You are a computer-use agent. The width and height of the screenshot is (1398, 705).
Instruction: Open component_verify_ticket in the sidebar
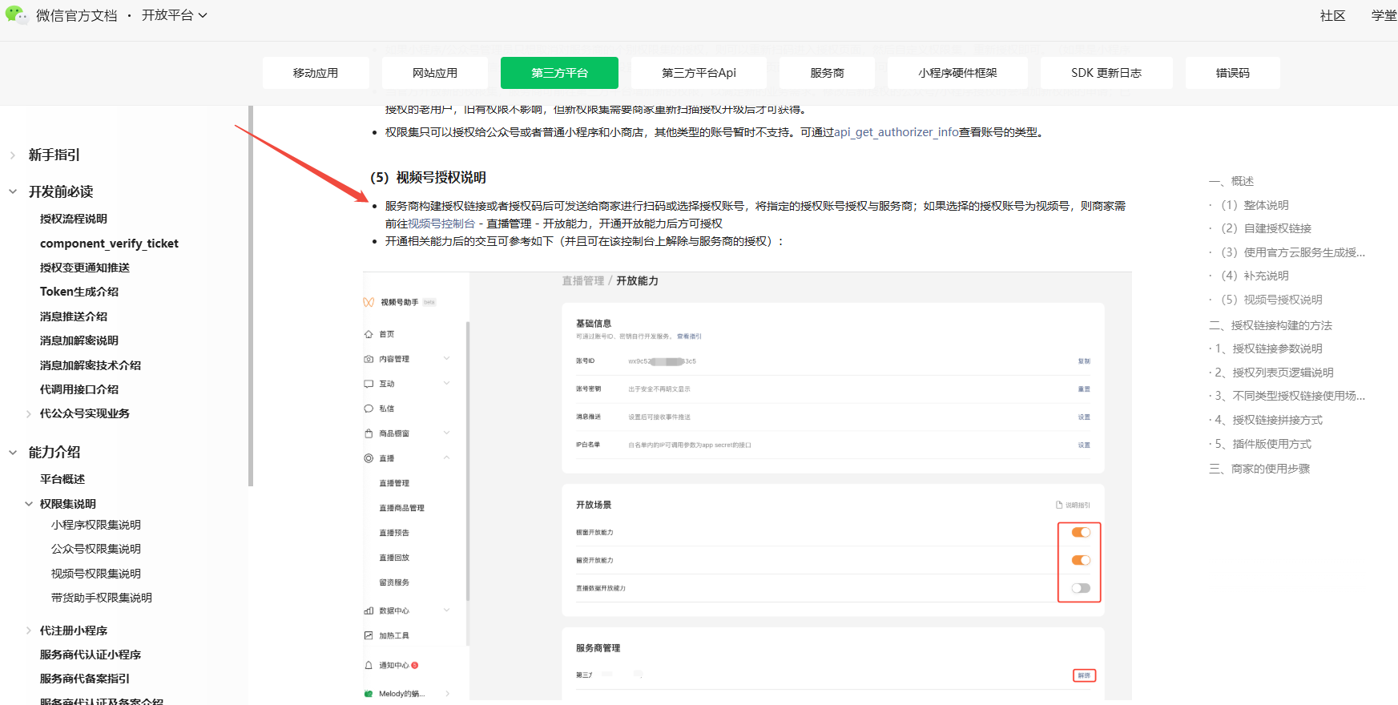[x=109, y=244]
